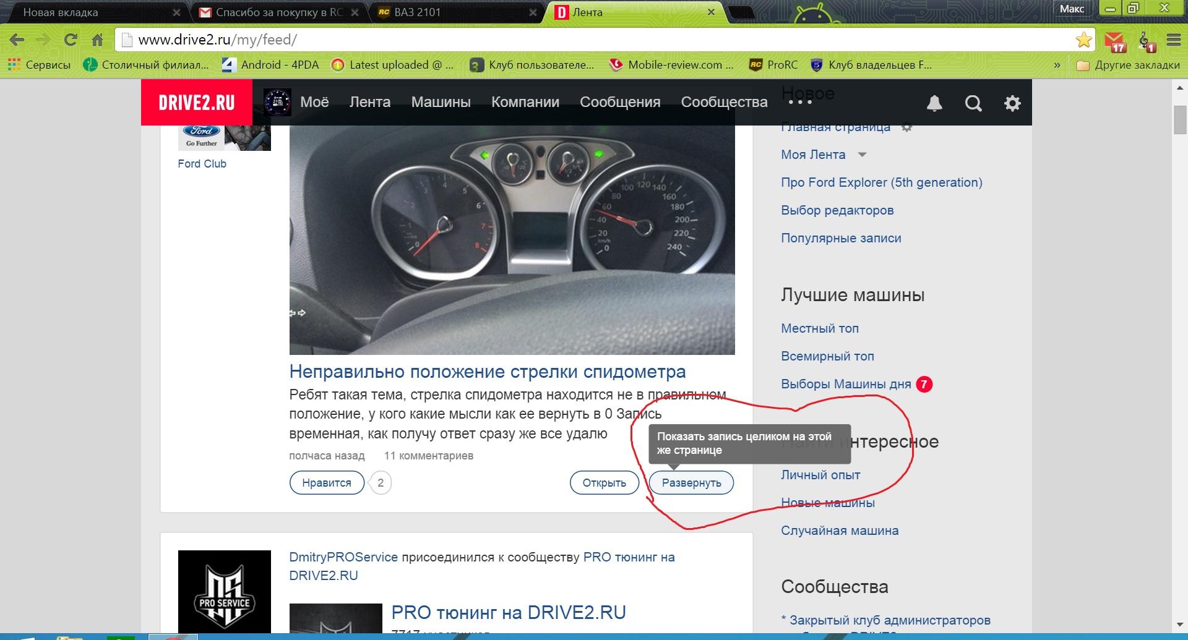
Task: Open the Клуб владельцев F... bookmark
Action: pyautogui.click(x=871, y=65)
